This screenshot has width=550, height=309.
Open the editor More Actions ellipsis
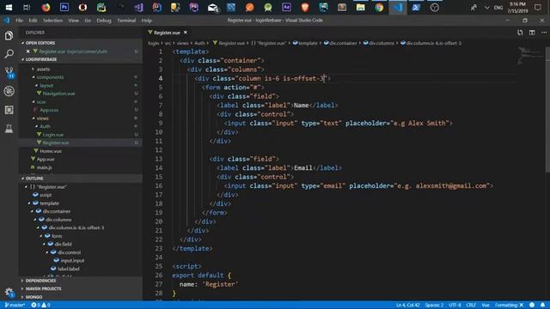544,33
